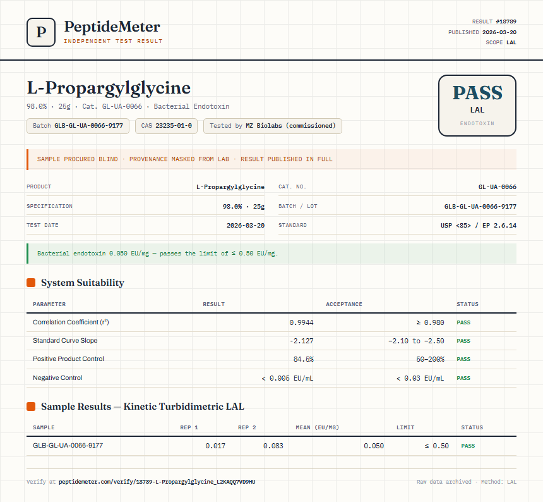Image resolution: width=543 pixels, height=502 pixels.
Task: Click the published date 2026-03-20 in header
Action: (499, 32)
